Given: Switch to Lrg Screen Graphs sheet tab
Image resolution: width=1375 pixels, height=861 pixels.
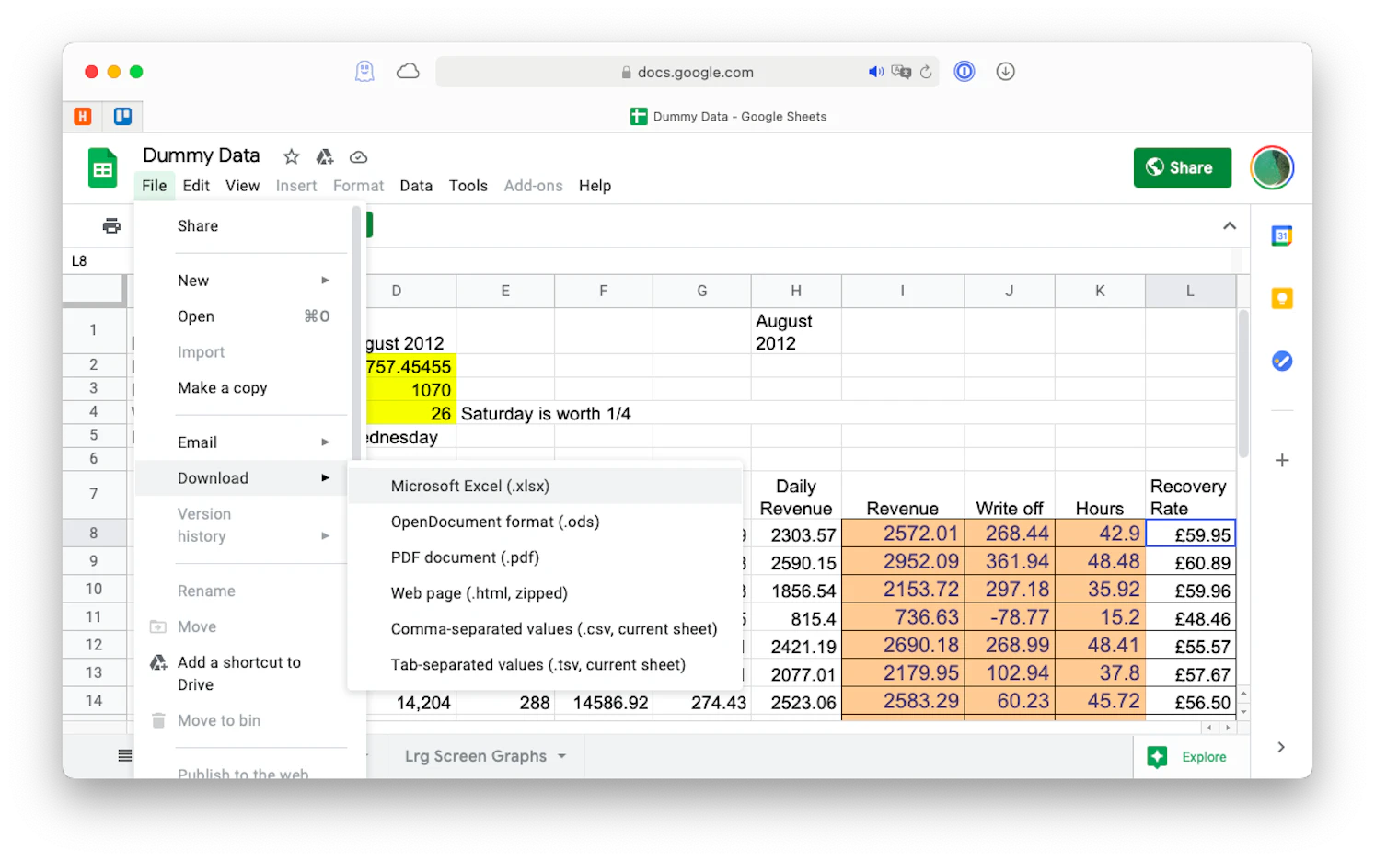Looking at the screenshot, I should tap(476, 756).
